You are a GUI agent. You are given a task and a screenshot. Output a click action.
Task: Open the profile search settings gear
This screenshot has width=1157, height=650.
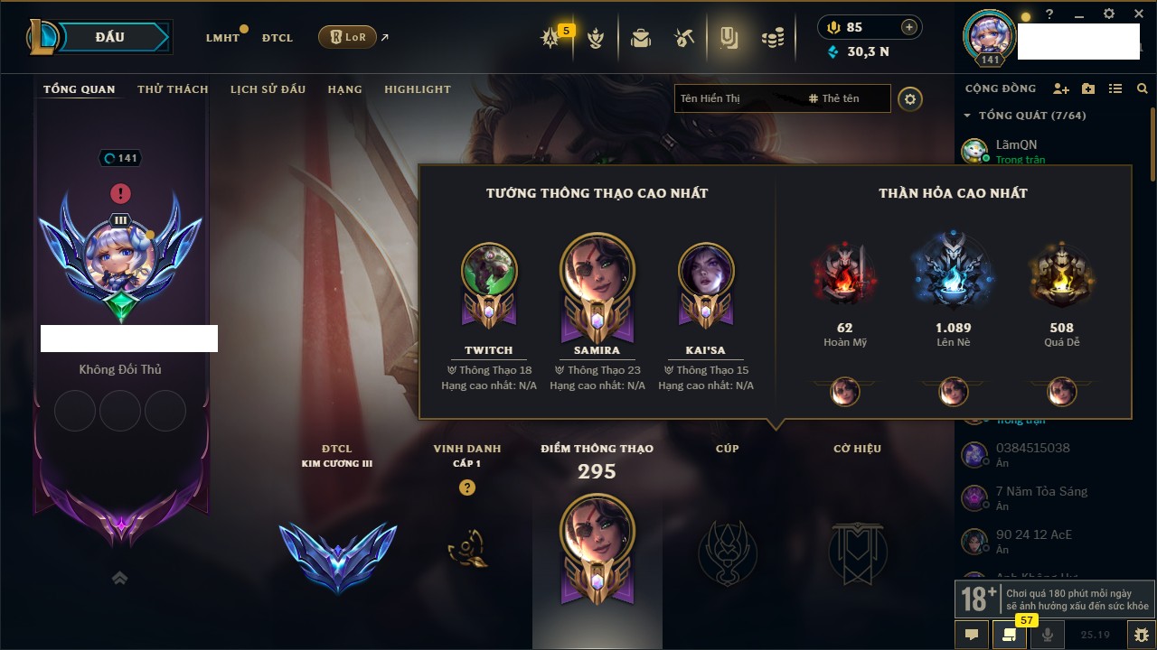[x=910, y=99]
